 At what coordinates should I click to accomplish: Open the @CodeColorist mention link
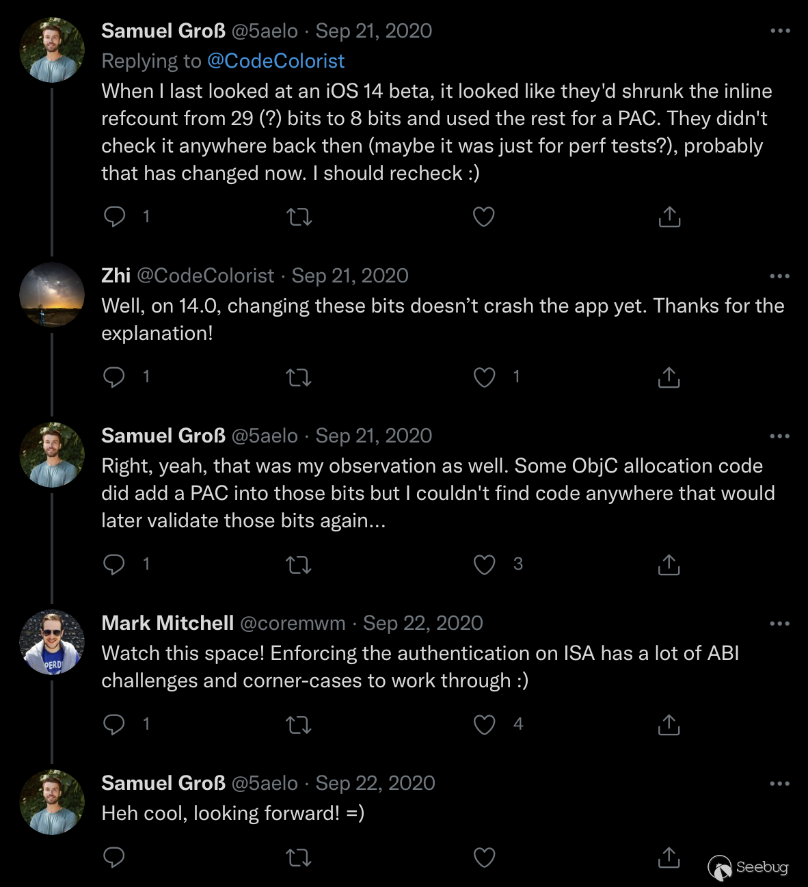coord(275,61)
